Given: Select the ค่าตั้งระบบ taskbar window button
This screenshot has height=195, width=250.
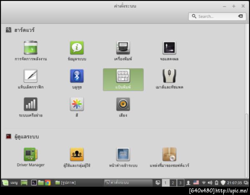Looking at the screenshot, I should pos(128,183).
